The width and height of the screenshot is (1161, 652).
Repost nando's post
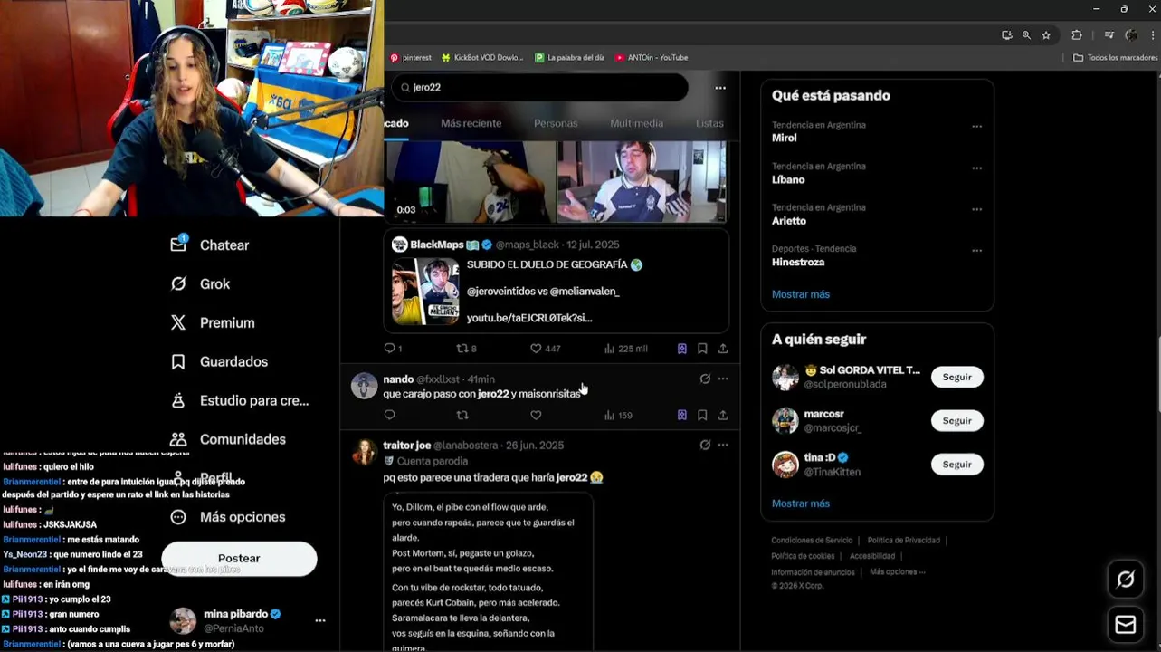point(462,415)
